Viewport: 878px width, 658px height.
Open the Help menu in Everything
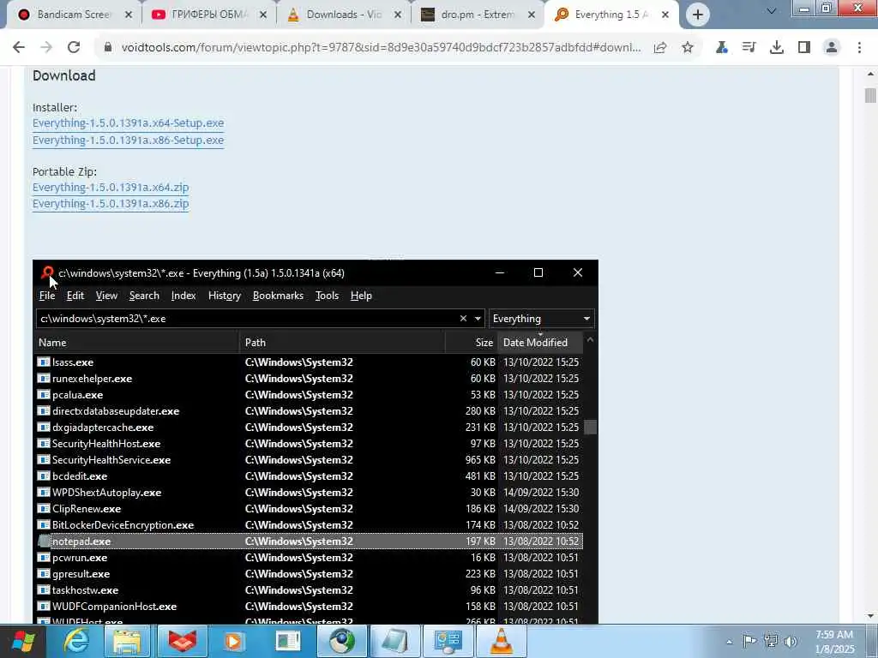[x=361, y=296]
